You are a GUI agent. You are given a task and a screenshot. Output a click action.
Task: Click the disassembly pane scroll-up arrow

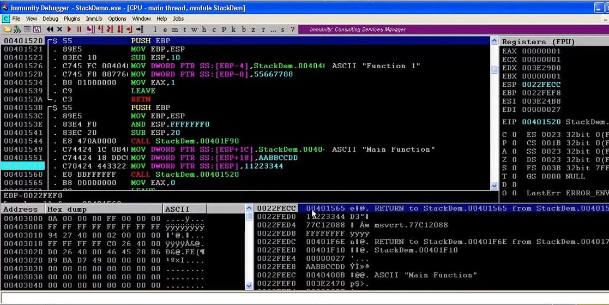click(x=494, y=40)
